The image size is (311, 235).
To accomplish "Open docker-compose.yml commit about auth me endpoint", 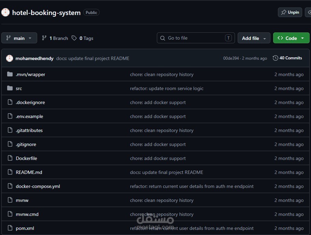I will tap(192, 186).
